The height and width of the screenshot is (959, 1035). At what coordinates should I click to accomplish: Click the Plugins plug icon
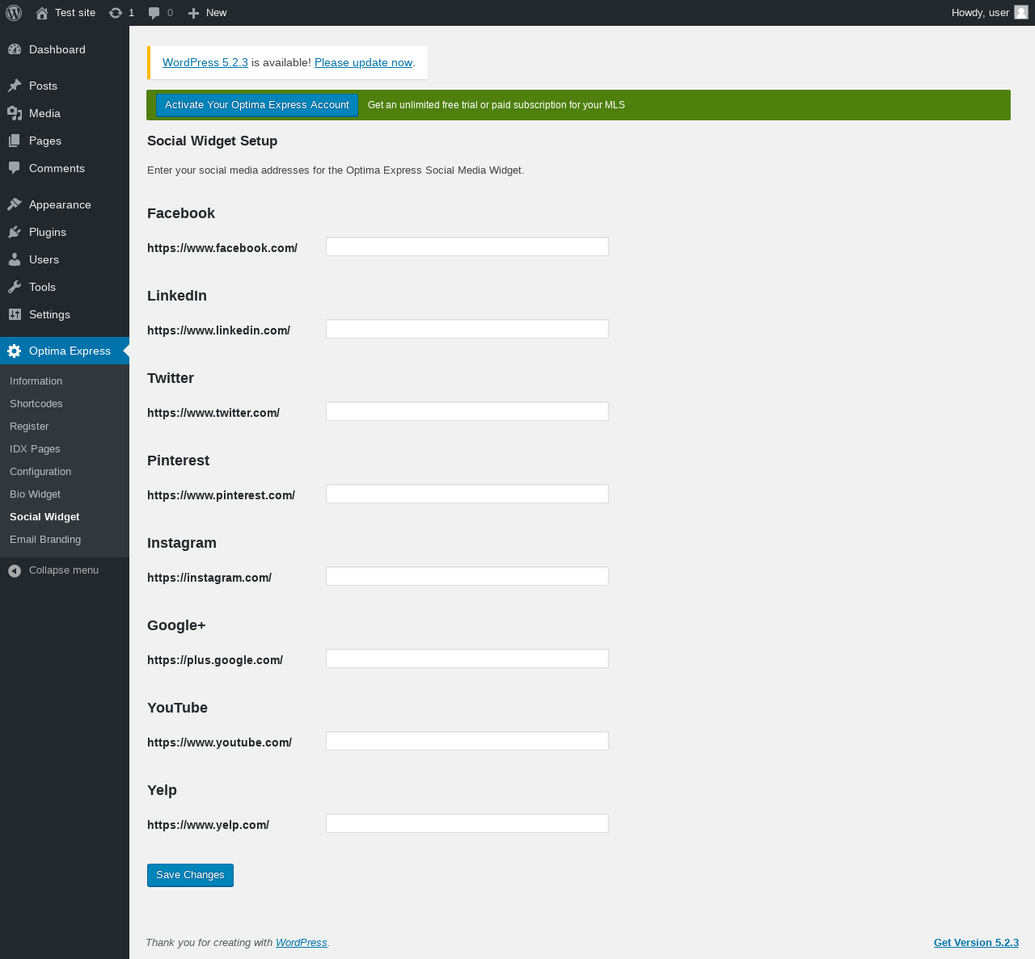coord(15,232)
